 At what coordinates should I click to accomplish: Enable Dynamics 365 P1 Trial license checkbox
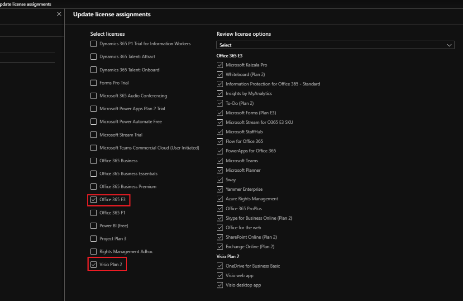(94, 44)
